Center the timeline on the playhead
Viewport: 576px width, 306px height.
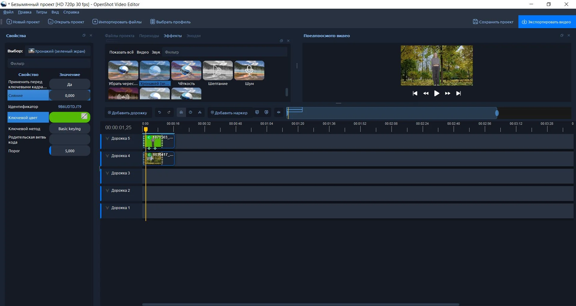[x=279, y=112]
